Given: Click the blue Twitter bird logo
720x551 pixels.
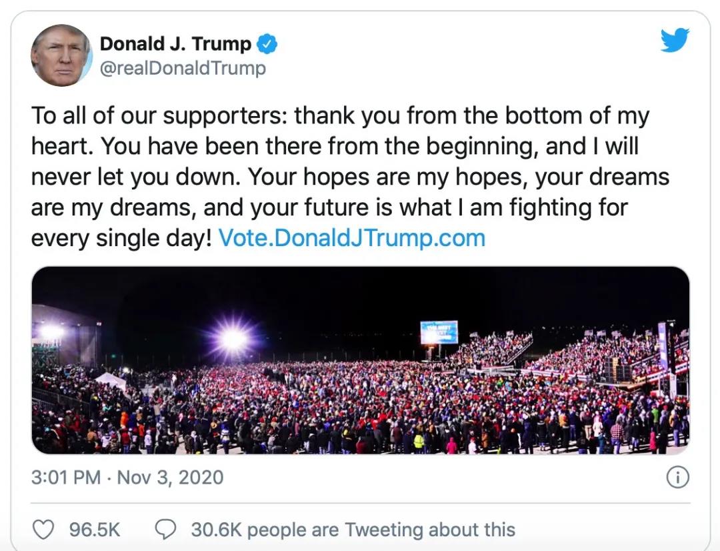Looking at the screenshot, I should click(x=675, y=41).
